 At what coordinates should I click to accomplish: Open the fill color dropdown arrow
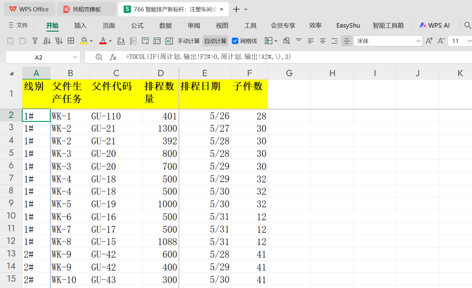pyautogui.click(x=91, y=41)
